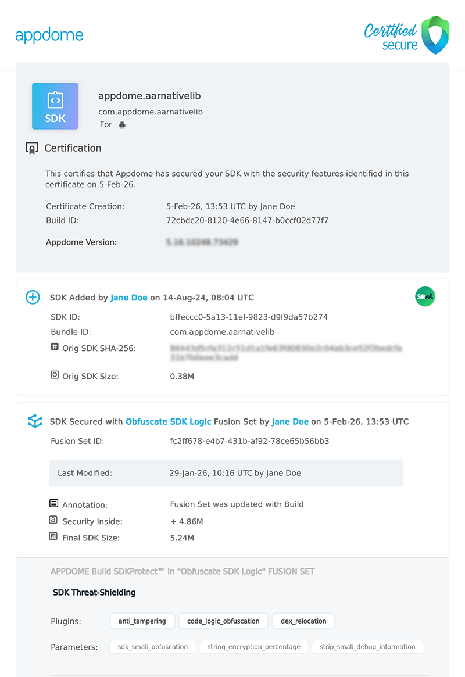465x677 pixels.
Task: Select the dex_relocation plugin tag
Action: (303, 621)
